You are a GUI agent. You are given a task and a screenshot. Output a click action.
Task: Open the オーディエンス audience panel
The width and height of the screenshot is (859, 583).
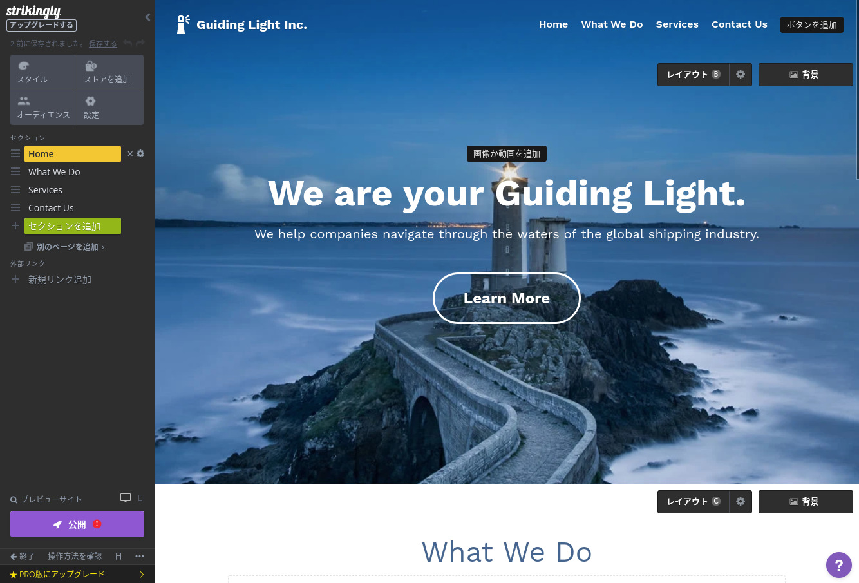click(44, 108)
